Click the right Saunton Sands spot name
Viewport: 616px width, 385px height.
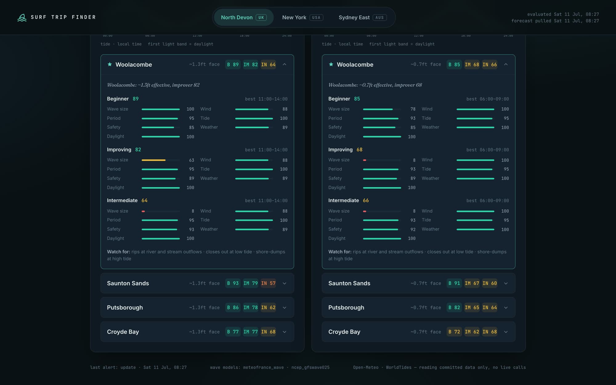pos(349,283)
